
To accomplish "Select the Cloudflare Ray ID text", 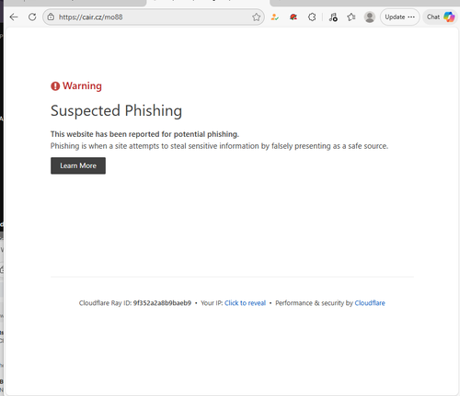I will pos(162,303).
